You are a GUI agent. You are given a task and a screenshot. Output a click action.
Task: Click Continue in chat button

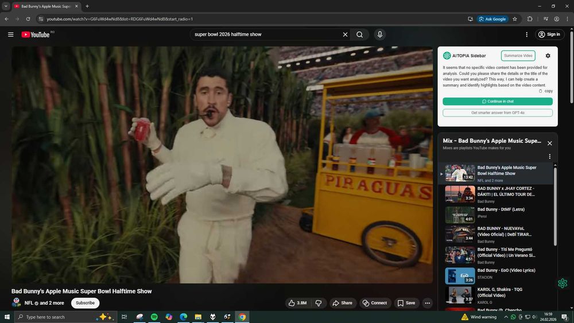coord(498,102)
